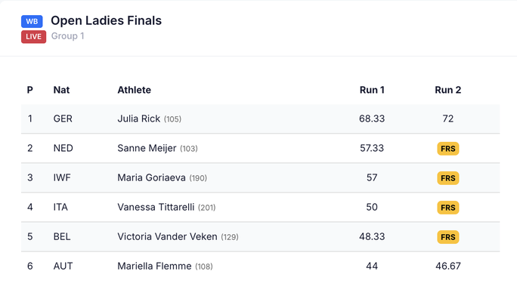
Task: Click Vanessa Tittarelli's FRS badge
Action: pos(447,208)
